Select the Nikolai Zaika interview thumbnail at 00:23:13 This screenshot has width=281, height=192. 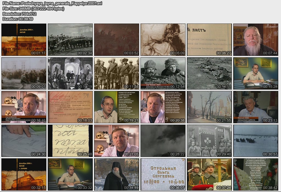tap(256, 107)
